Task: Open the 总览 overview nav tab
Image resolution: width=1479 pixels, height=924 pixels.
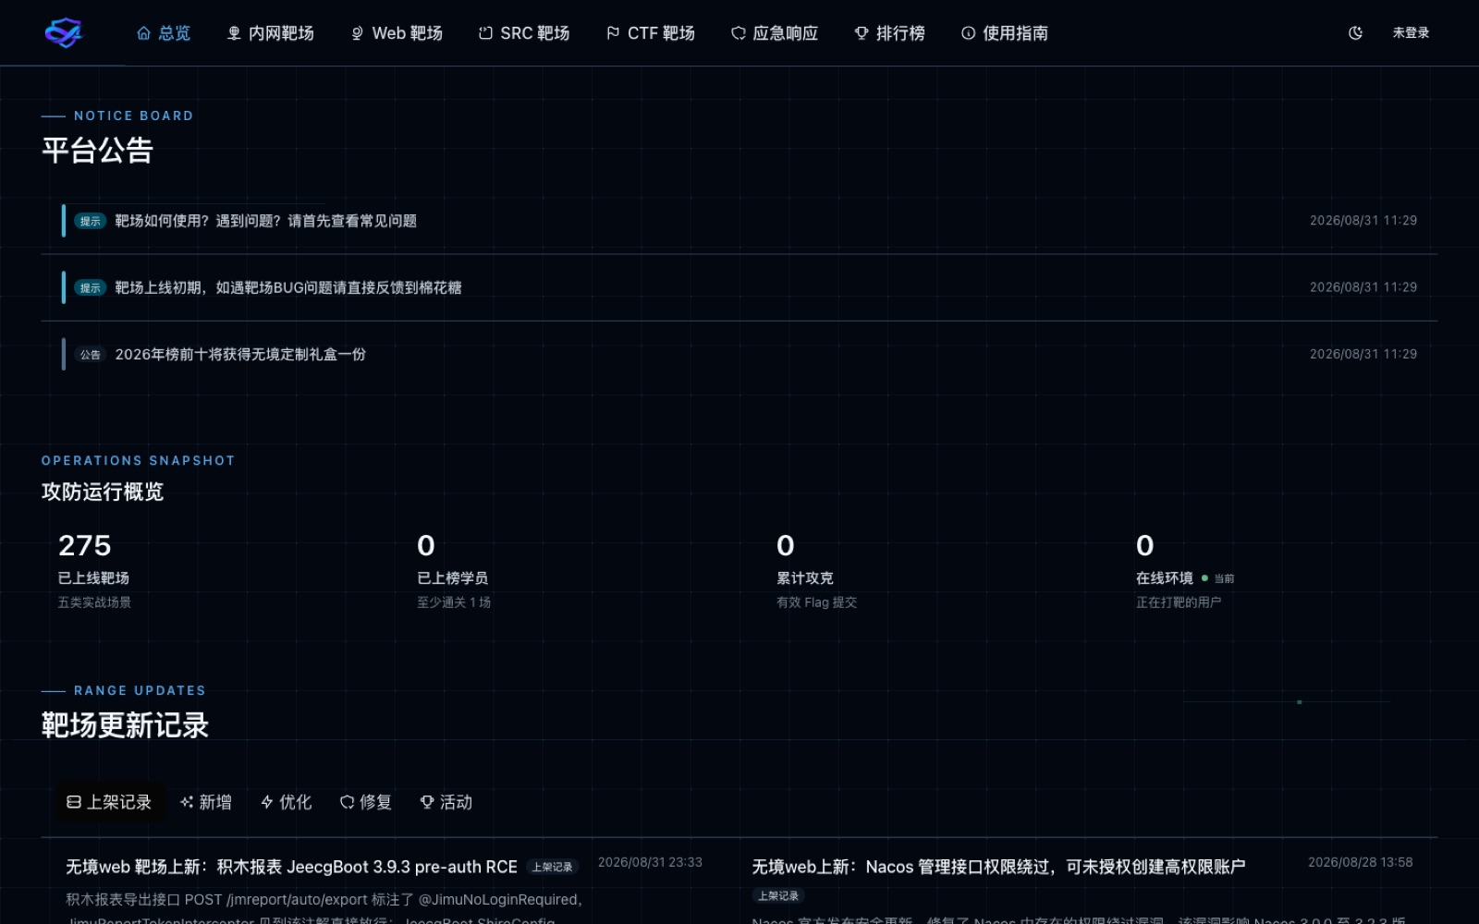Action: pos(164,33)
